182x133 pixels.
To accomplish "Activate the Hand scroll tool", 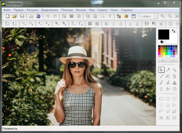I will pos(174,89).
